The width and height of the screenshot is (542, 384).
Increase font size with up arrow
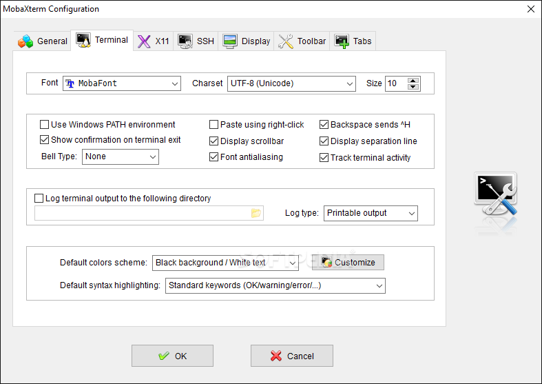(x=413, y=81)
